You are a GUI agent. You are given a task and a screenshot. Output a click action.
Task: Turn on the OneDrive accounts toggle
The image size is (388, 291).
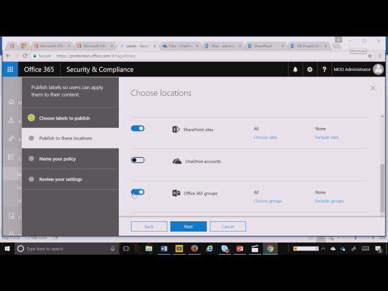[138, 160]
